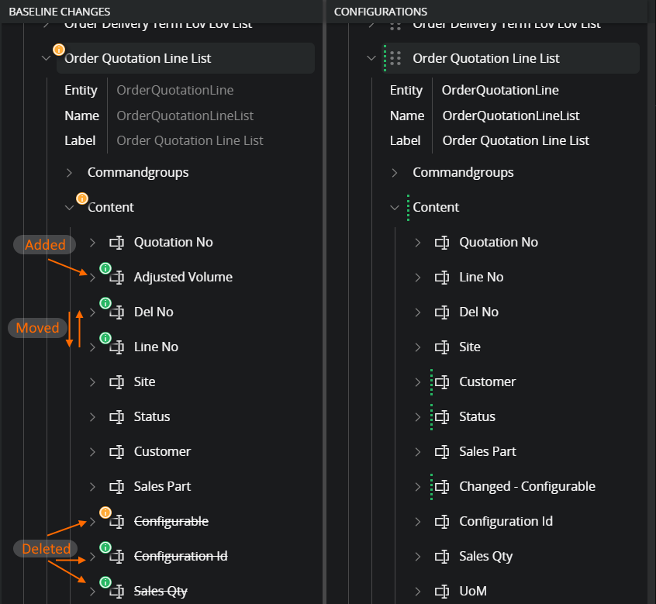The width and height of the screenshot is (656, 604).
Task: Click the Label value field in Configurations
Action: click(x=516, y=140)
